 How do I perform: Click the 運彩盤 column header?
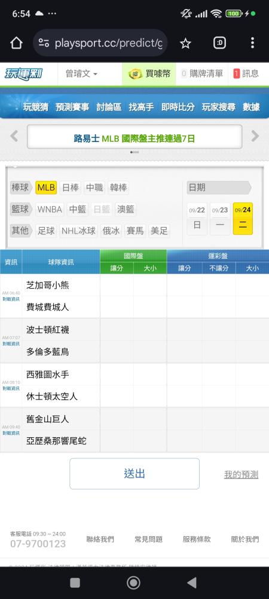pos(218,256)
